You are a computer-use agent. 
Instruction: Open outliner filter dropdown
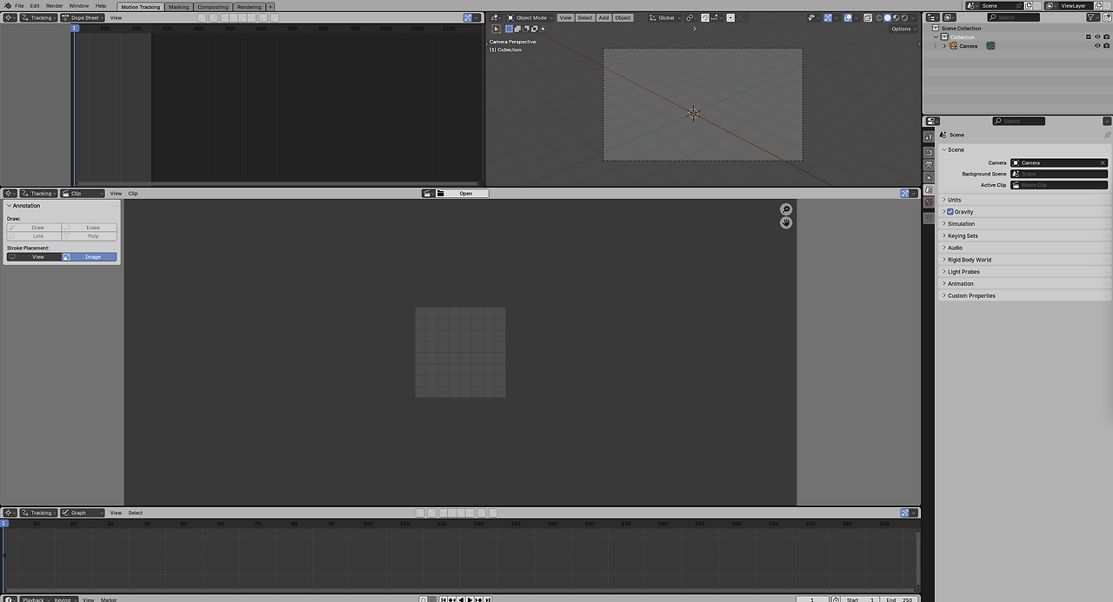click(x=1091, y=17)
